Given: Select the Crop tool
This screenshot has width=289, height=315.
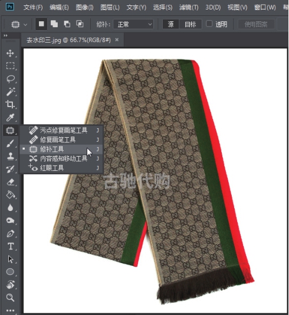Looking at the screenshot, I should (10, 105).
